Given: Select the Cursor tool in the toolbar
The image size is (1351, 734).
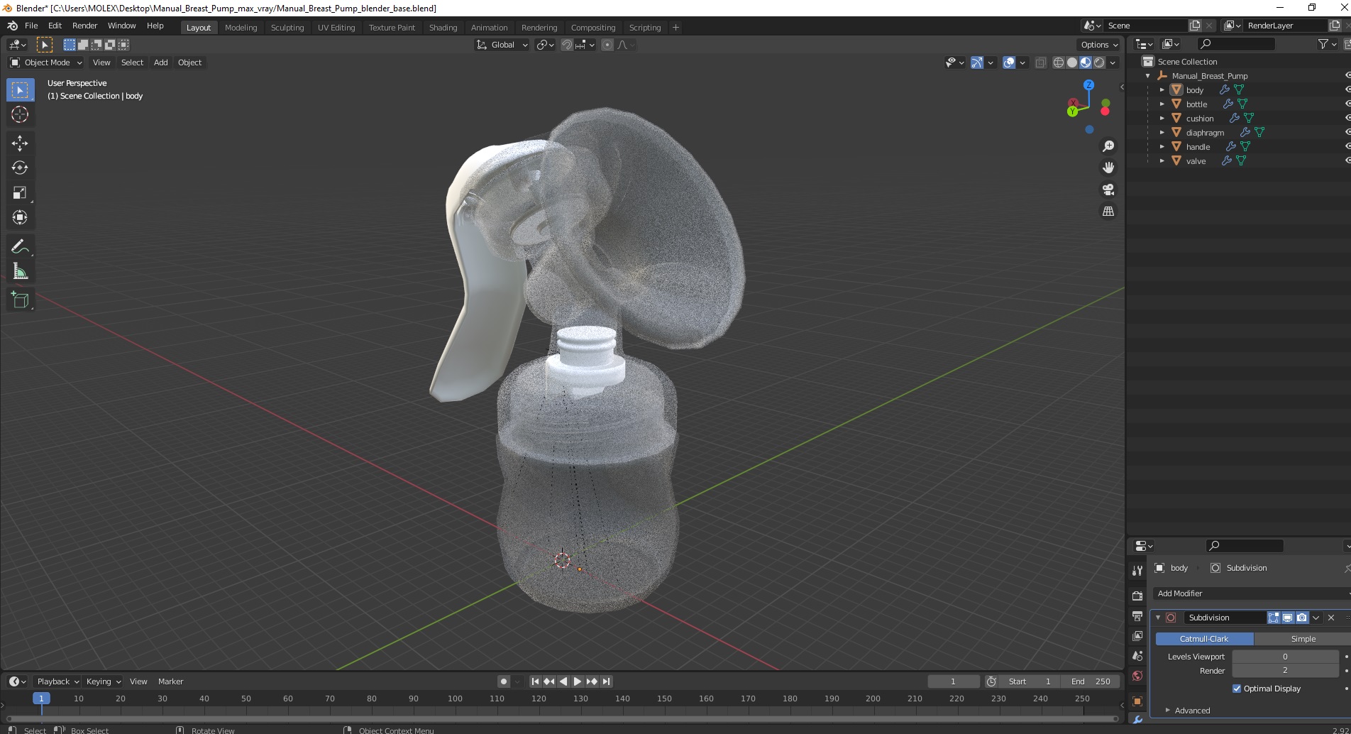Looking at the screenshot, I should tap(20, 114).
